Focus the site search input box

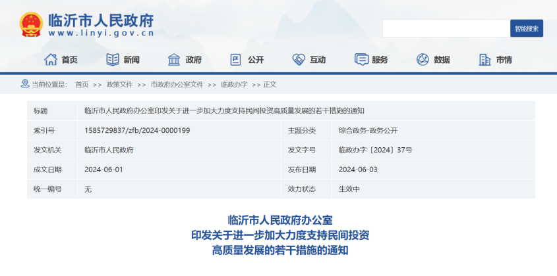pos(446,28)
